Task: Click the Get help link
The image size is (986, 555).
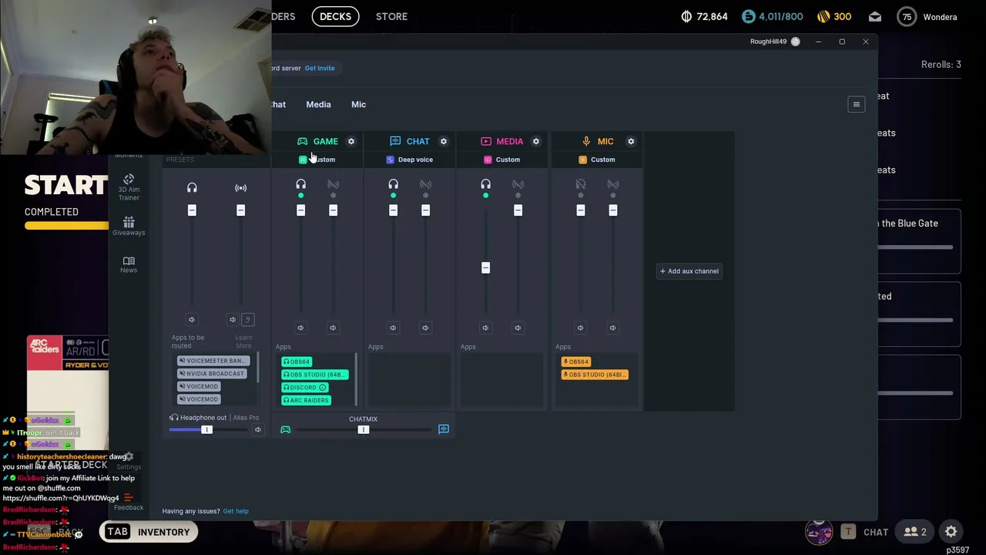Action: tap(236, 511)
